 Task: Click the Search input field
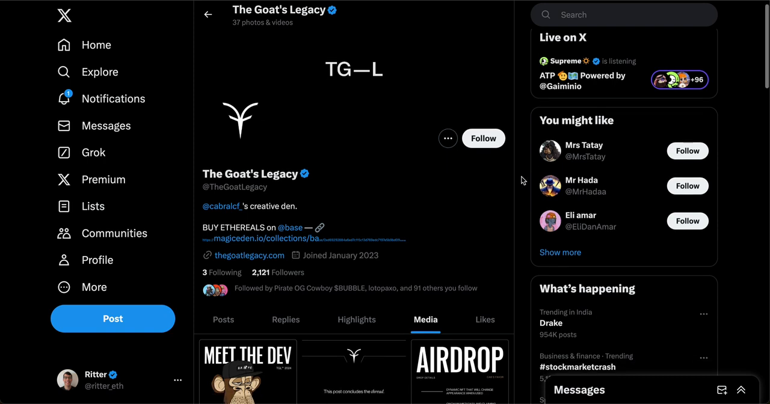click(624, 14)
